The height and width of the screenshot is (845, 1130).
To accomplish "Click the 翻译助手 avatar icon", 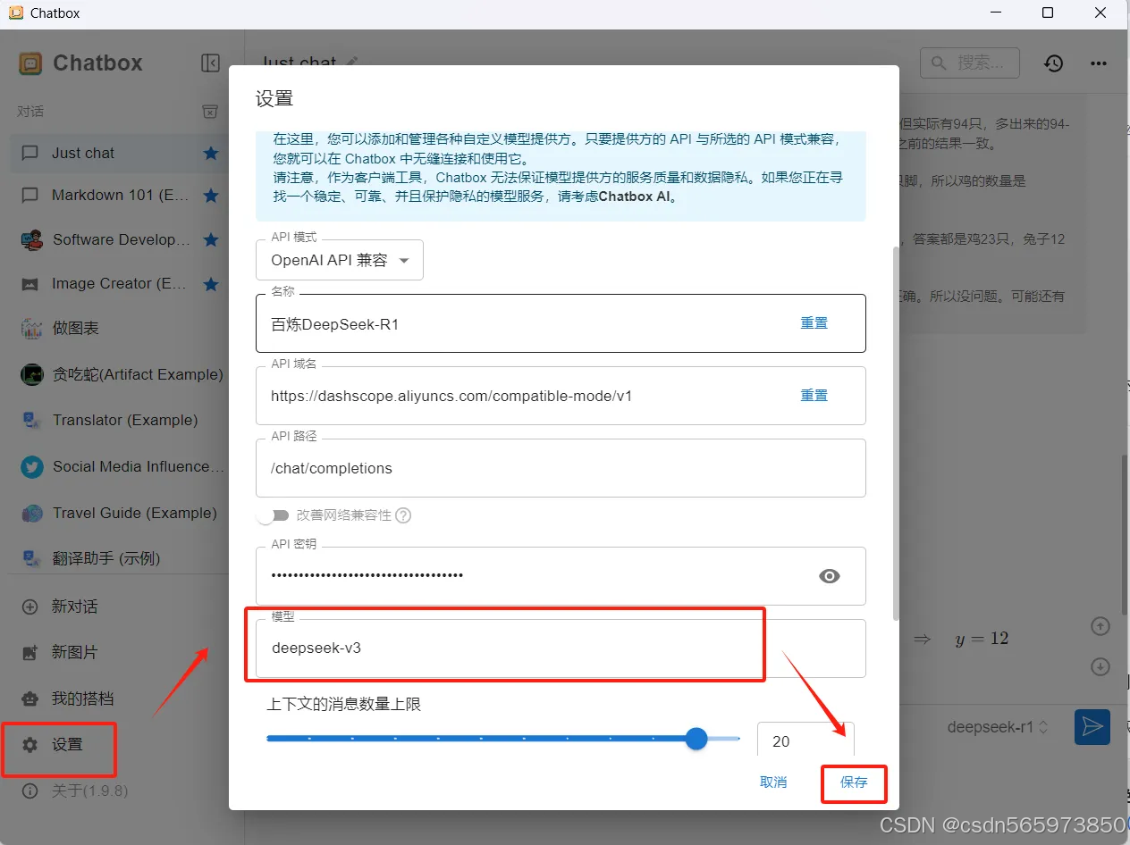I will click(31, 558).
